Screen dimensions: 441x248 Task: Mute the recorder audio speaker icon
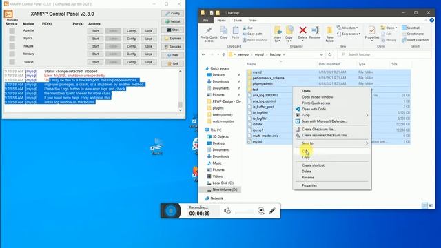point(227,211)
